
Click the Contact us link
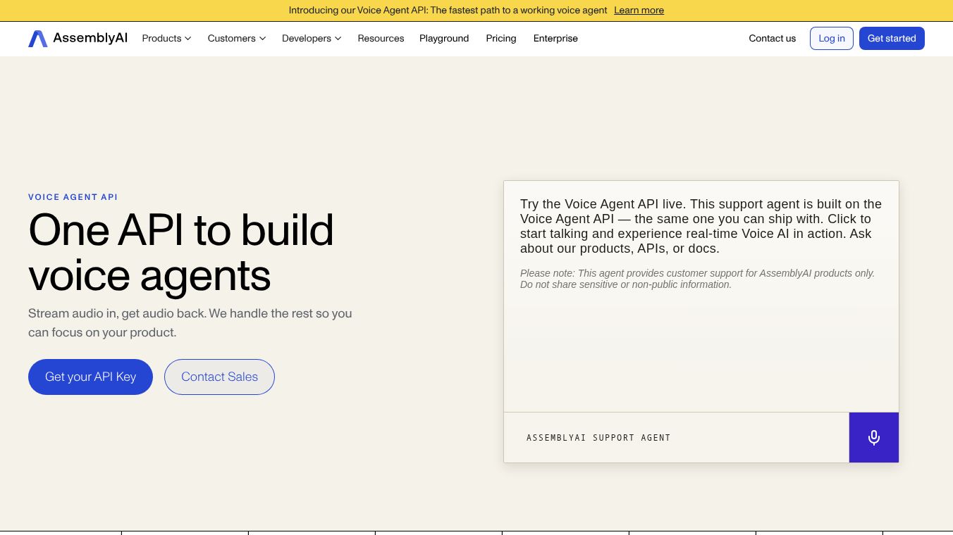coord(772,39)
